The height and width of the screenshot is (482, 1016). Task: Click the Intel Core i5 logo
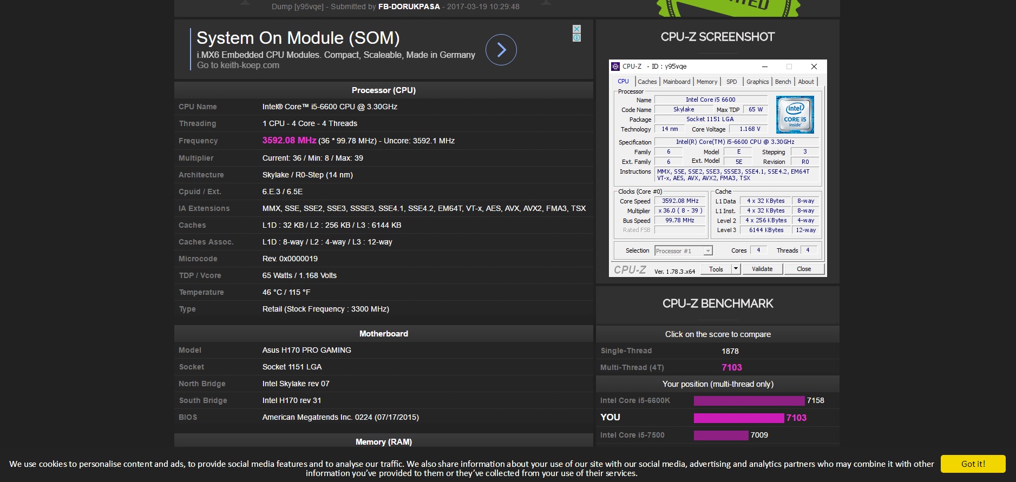(x=795, y=115)
